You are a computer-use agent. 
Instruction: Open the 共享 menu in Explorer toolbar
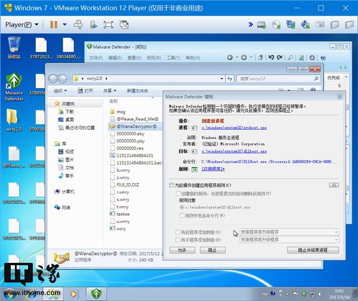(109, 91)
